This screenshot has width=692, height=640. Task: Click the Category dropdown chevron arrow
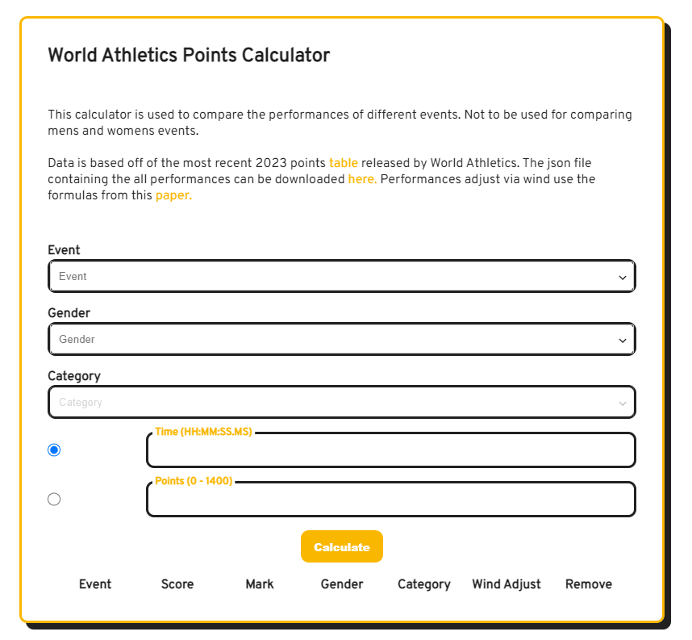pos(623,403)
